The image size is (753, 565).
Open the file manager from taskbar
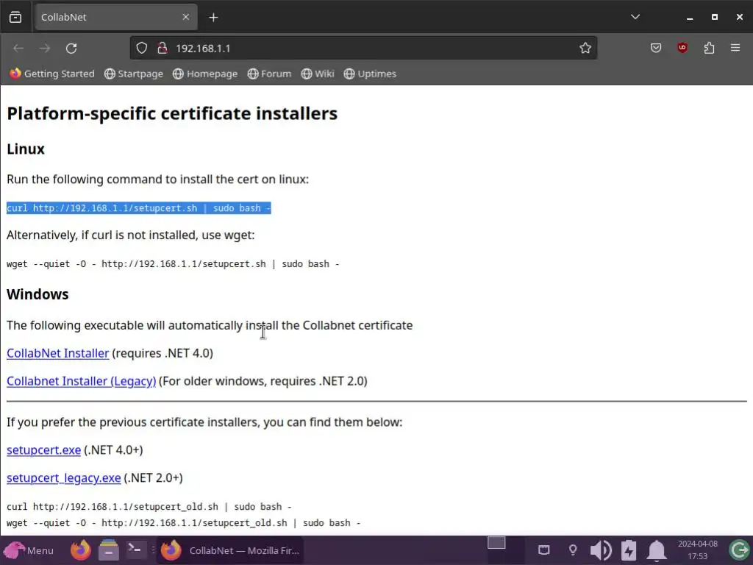pyautogui.click(x=109, y=550)
